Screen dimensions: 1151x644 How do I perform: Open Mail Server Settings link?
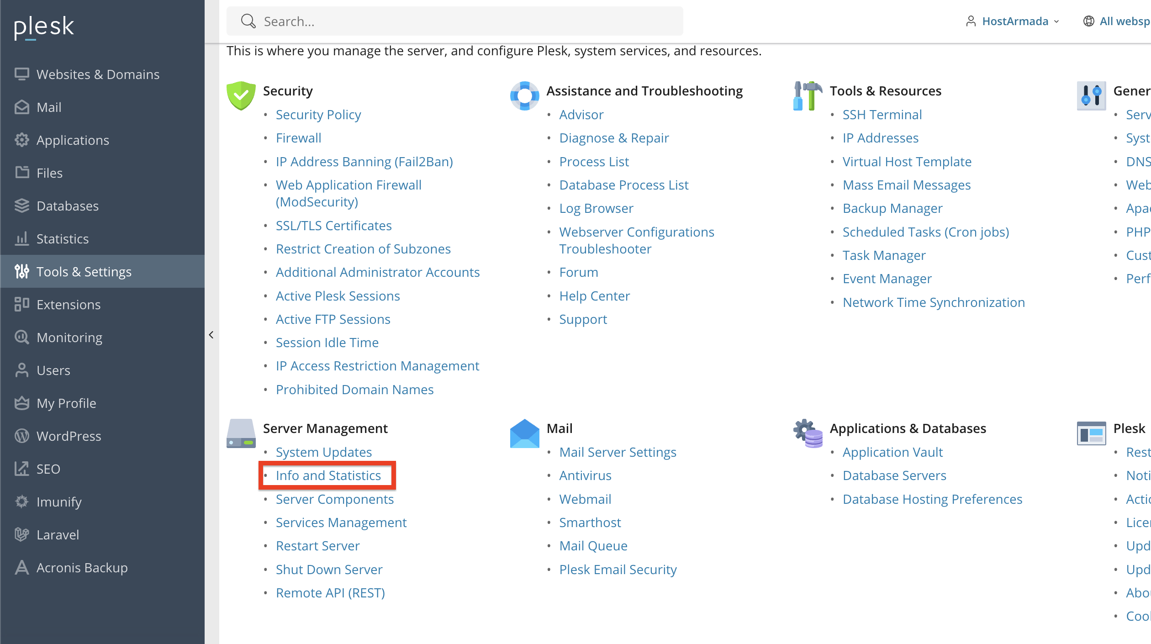coord(618,452)
